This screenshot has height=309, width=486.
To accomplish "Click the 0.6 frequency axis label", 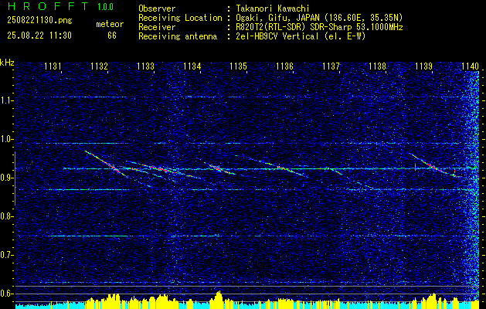I will (6, 294).
